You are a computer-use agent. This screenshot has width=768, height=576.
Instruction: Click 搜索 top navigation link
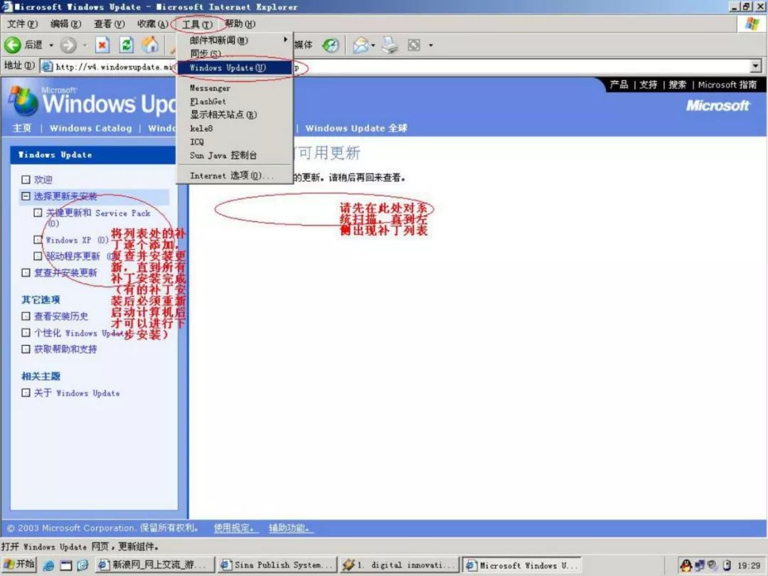pyautogui.click(x=678, y=85)
